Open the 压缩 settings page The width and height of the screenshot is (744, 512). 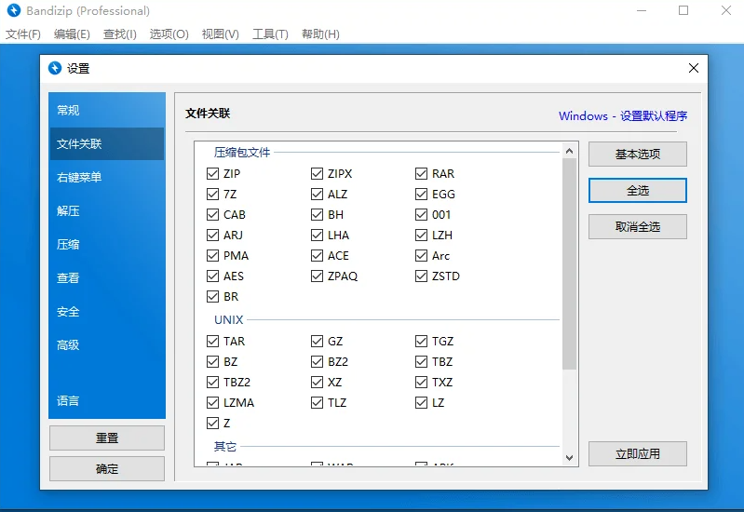[107, 245]
